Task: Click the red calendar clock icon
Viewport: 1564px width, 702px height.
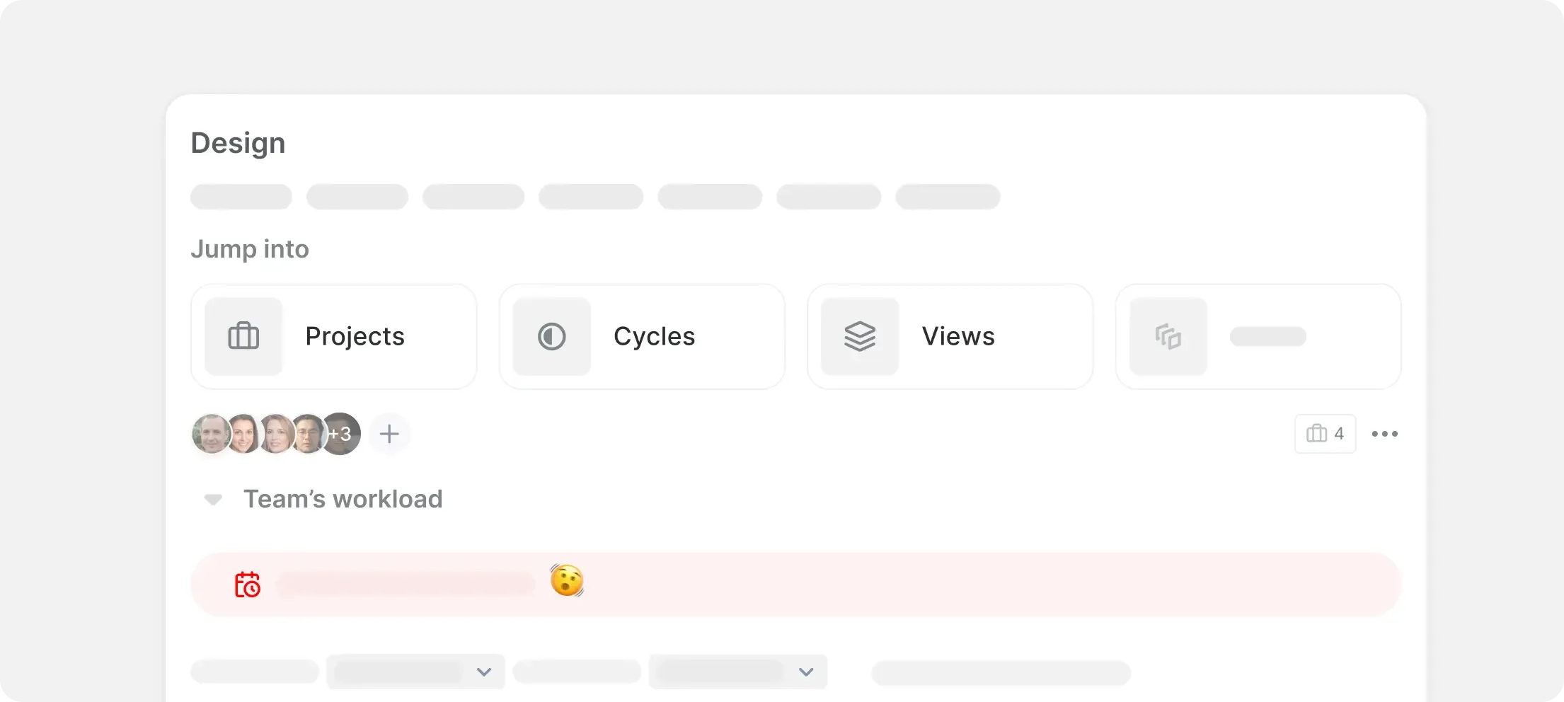Action: 247,585
